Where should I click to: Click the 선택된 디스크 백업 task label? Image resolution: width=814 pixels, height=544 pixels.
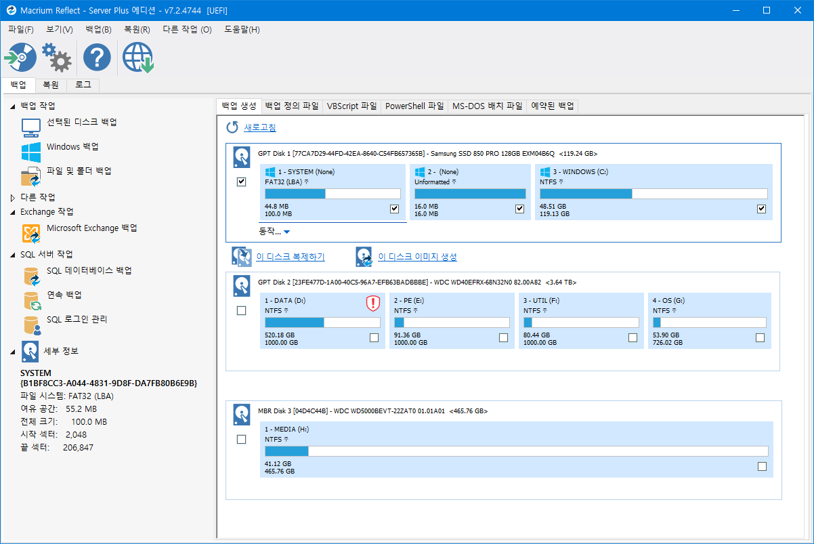coord(82,122)
